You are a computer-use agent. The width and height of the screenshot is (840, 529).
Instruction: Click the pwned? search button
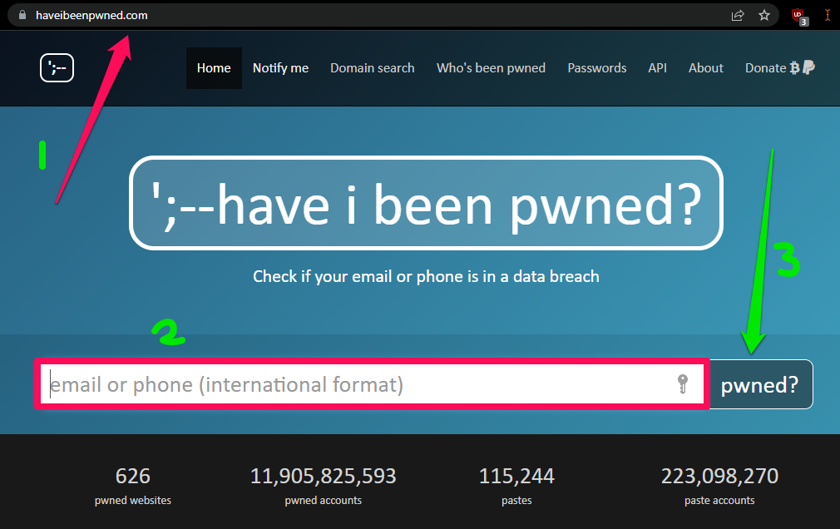(x=760, y=384)
